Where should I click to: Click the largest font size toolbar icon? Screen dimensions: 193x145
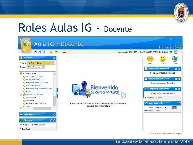point(44,52)
